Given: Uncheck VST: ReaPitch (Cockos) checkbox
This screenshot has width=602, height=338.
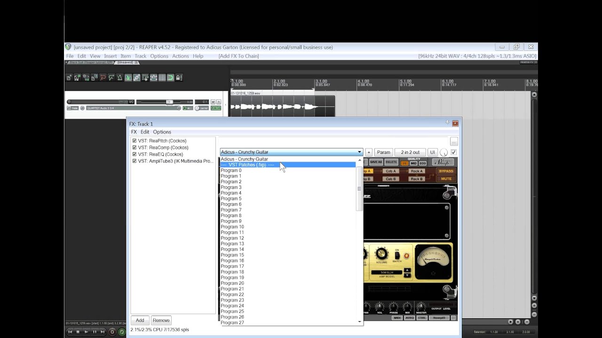Looking at the screenshot, I should [x=135, y=141].
